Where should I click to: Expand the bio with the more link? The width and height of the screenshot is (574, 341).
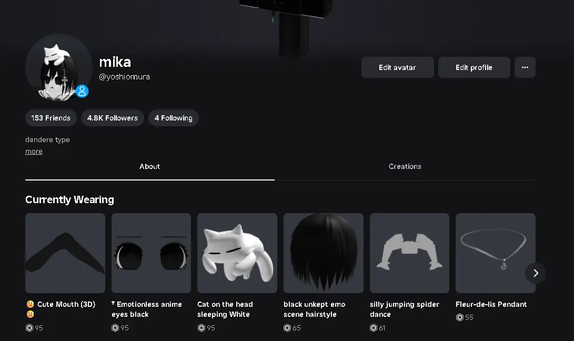coord(34,151)
